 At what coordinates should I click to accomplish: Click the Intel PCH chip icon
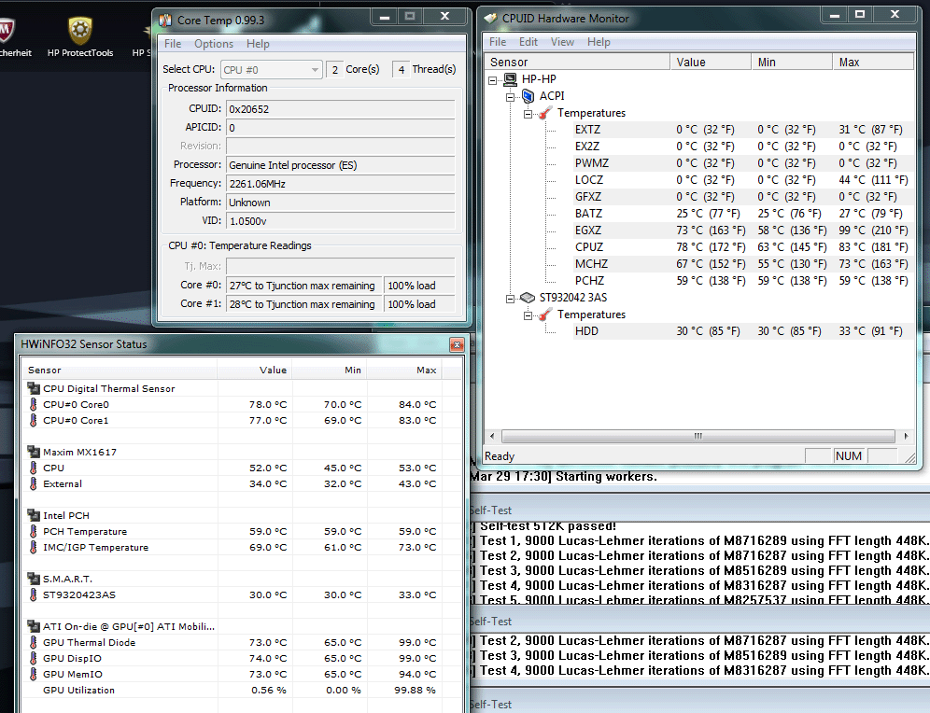click(x=34, y=515)
